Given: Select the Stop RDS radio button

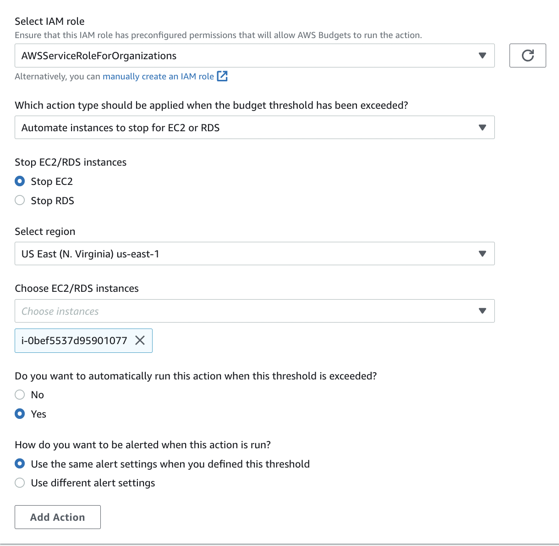Looking at the screenshot, I should point(20,201).
